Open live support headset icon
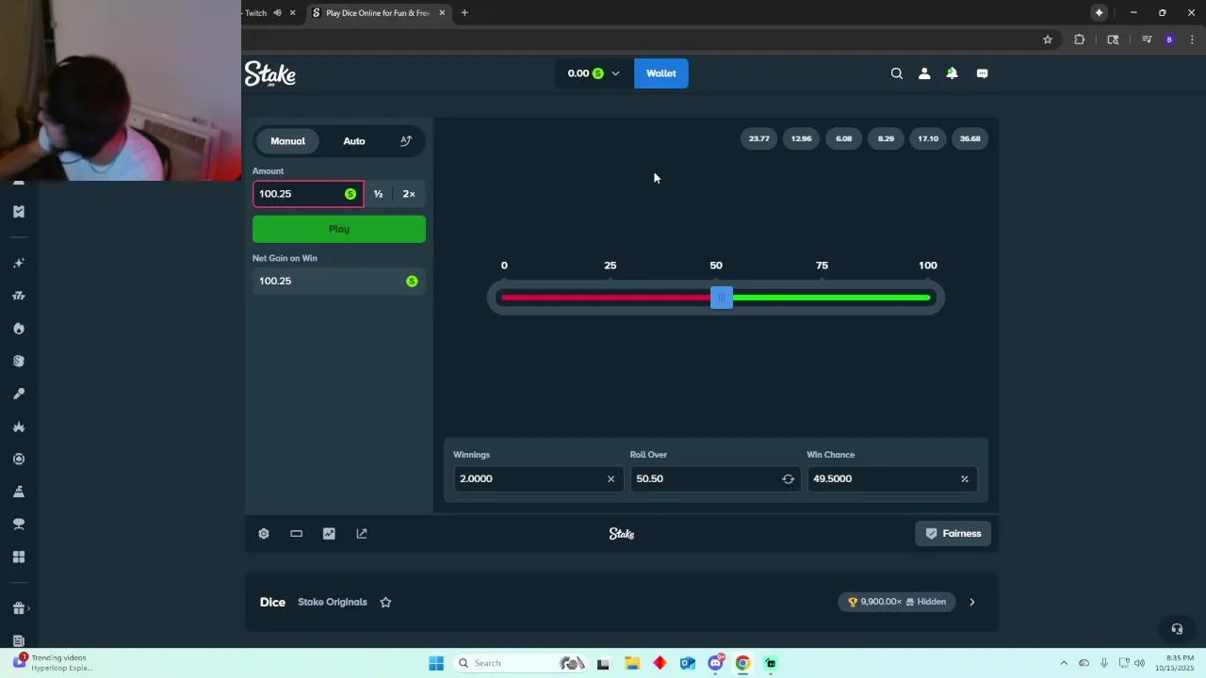The width and height of the screenshot is (1206, 678). point(1177,629)
